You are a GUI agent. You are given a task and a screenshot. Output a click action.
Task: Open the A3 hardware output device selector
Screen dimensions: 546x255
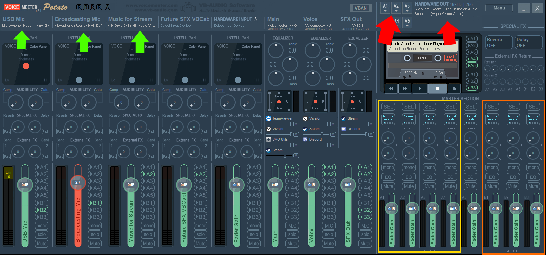[x=407, y=8]
